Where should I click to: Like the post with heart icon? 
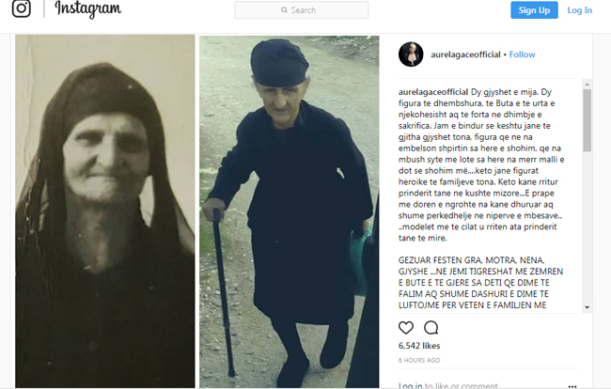[406, 328]
